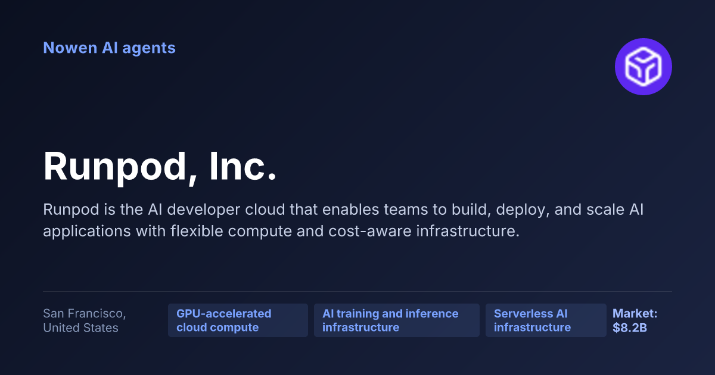The height and width of the screenshot is (375, 715).
Task: Open the Nowen AI agents link
Action: click(x=110, y=48)
